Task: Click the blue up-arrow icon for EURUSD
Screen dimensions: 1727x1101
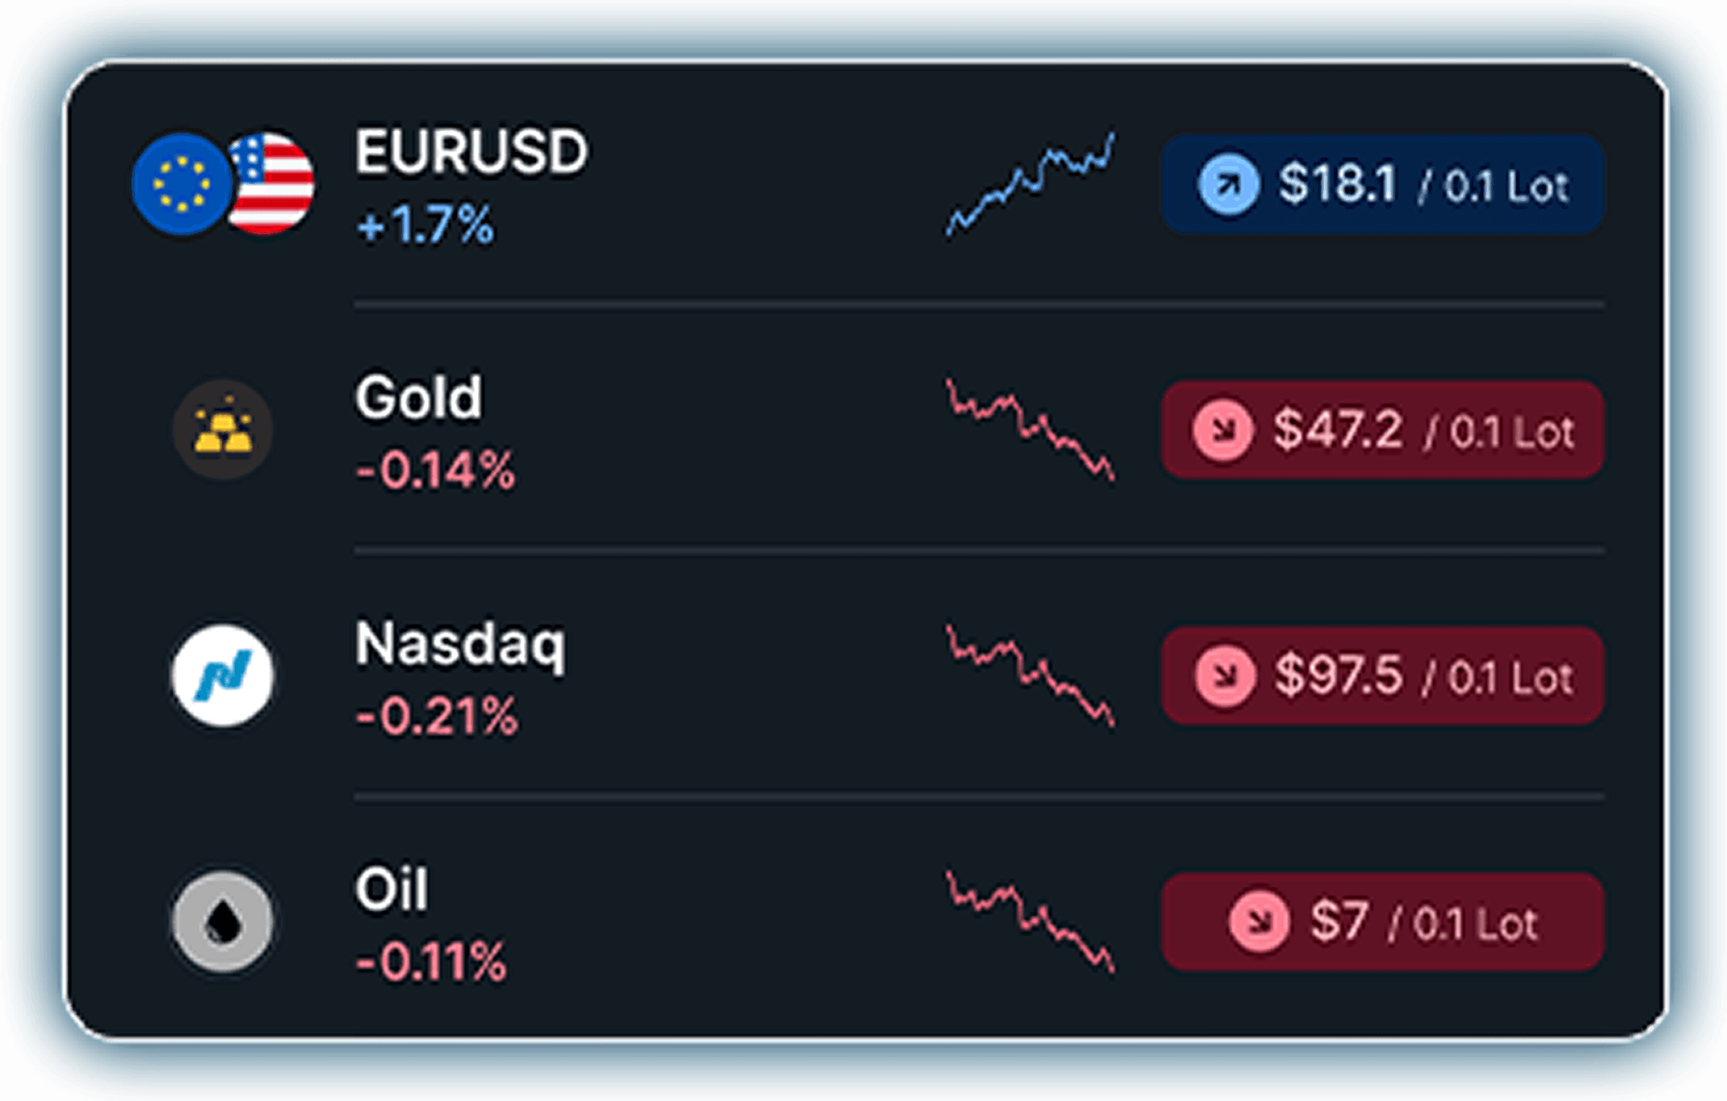Action: 1228,184
